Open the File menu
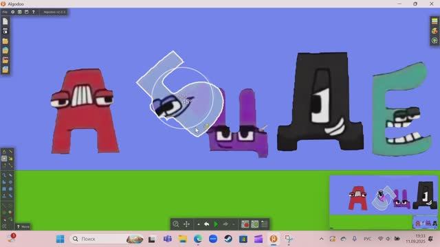440x247 pixels. (5, 12)
